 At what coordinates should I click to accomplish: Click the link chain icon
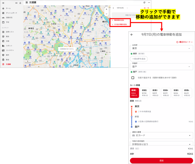coord(16,3)
